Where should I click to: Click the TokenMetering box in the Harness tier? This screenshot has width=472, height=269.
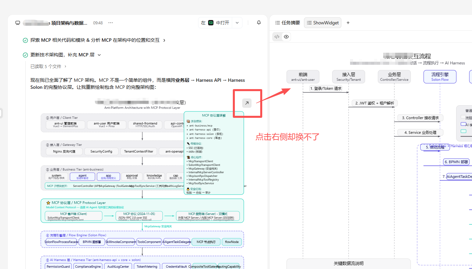147,266
